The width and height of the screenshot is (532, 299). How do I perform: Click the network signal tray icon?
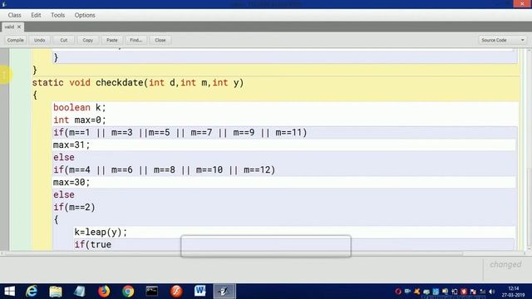coord(482,292)
